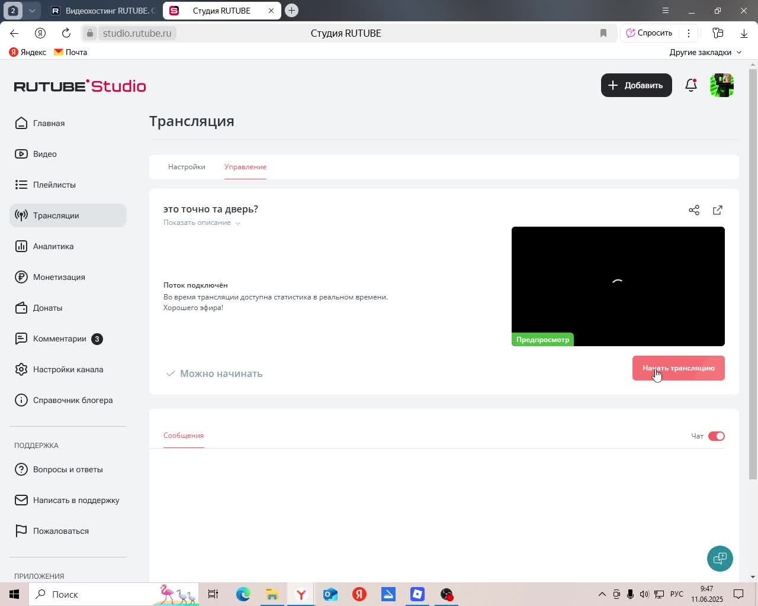Open Аналитика in sidebar

[x=68, y=246]
